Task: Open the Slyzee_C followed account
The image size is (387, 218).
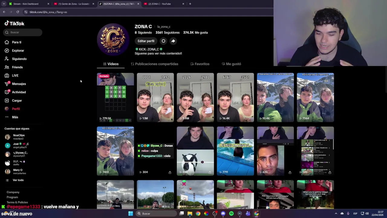Action: pos(17,154)
